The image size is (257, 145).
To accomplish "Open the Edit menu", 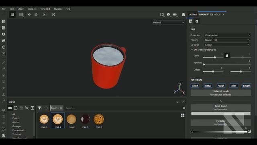I will [x=12, y=9].
